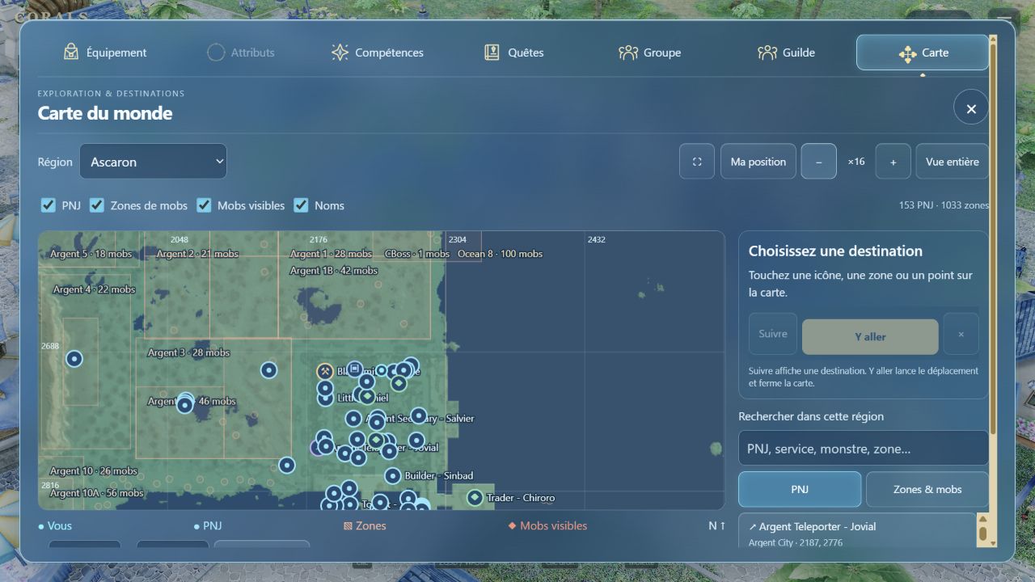Open the Région Ascaron dropdown

[x=153, y=162]
